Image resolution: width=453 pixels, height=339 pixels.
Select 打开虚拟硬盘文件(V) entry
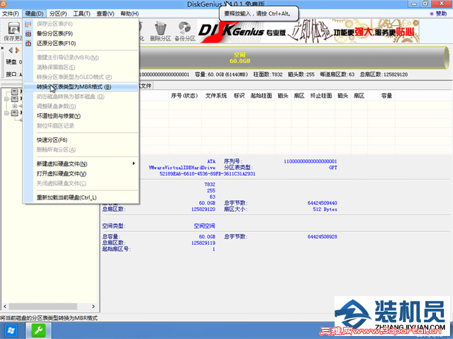[80, 173]
